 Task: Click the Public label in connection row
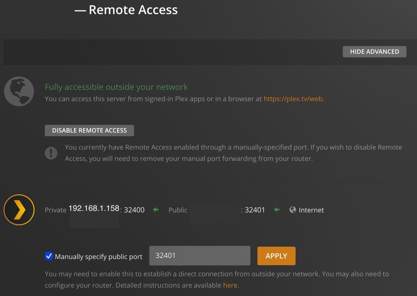pyautogui.click(x=178, y=210)
